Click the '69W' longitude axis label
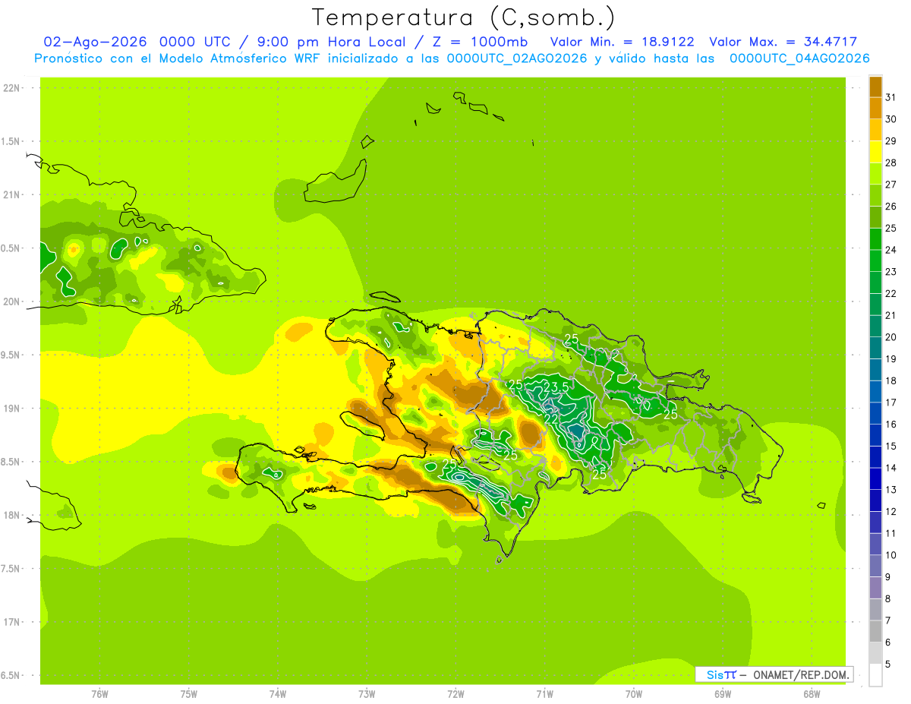 pos(723,694)
